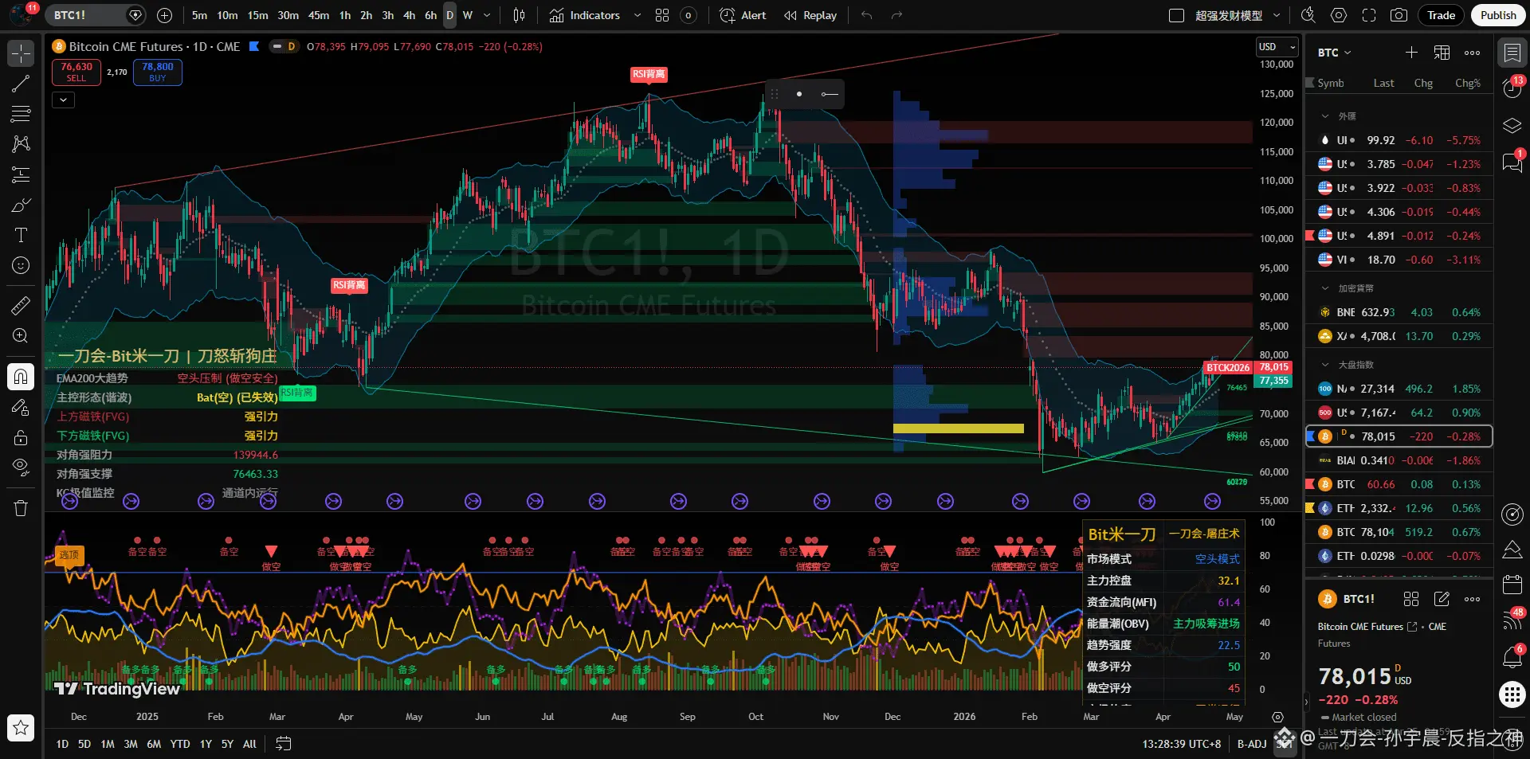
Task: Add a note for BTC1! in details panel
Action: tap(1442, 599)
